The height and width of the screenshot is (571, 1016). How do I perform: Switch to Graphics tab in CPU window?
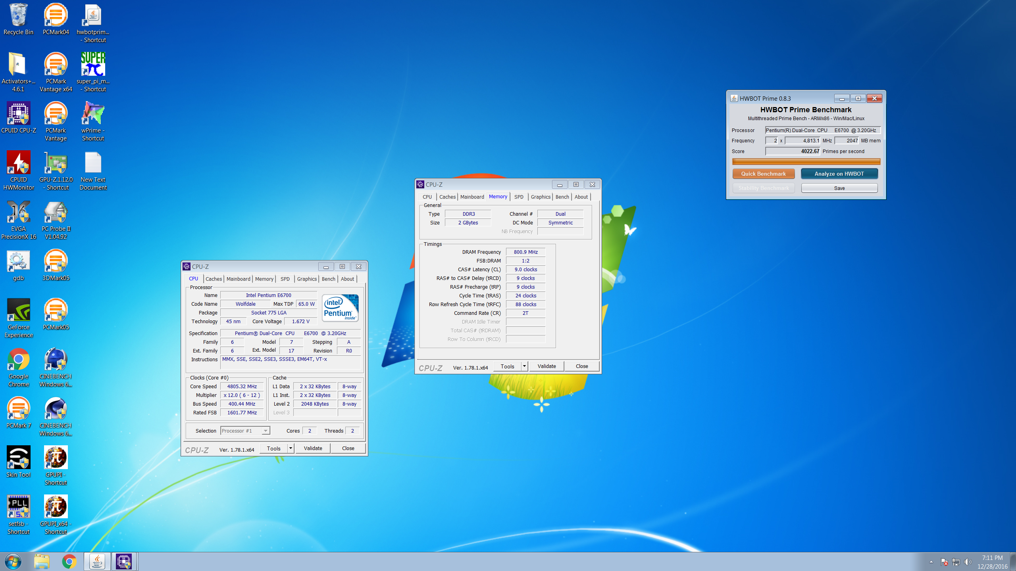pos(307,279)
